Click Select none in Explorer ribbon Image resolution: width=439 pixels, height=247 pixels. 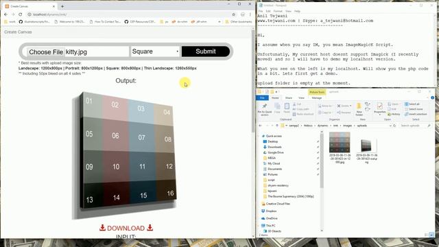pyautogui.click(x=413, y=109)
